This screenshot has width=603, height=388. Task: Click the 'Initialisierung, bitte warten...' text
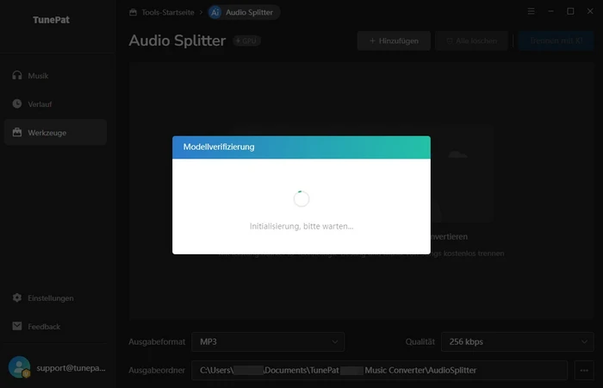(301, 226)
